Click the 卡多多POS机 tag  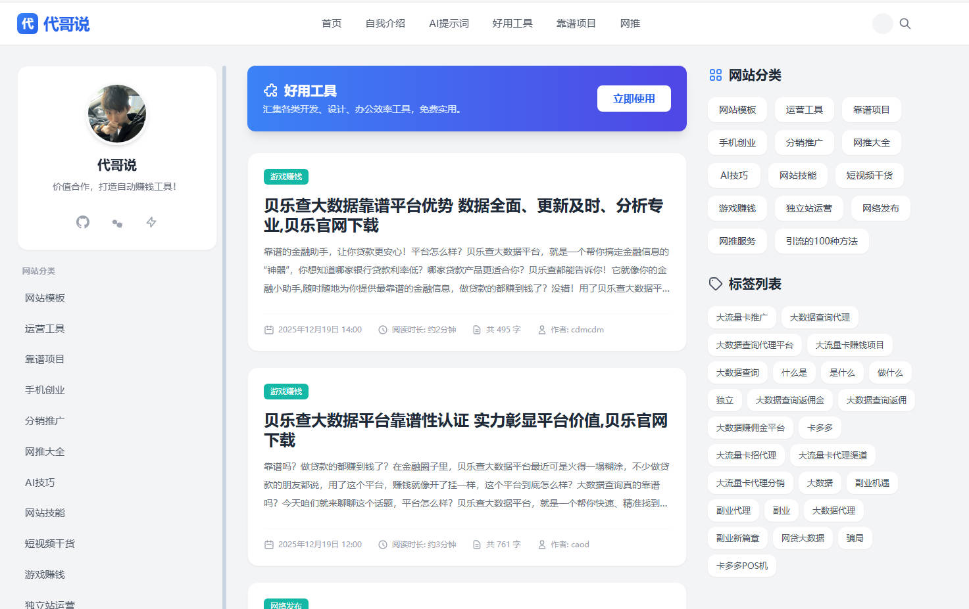pos(741,566)
